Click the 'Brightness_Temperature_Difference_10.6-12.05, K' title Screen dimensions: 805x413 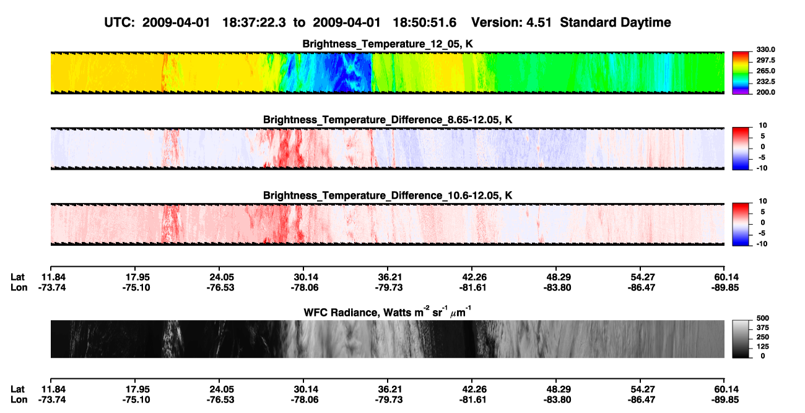[x=388, y=196]
